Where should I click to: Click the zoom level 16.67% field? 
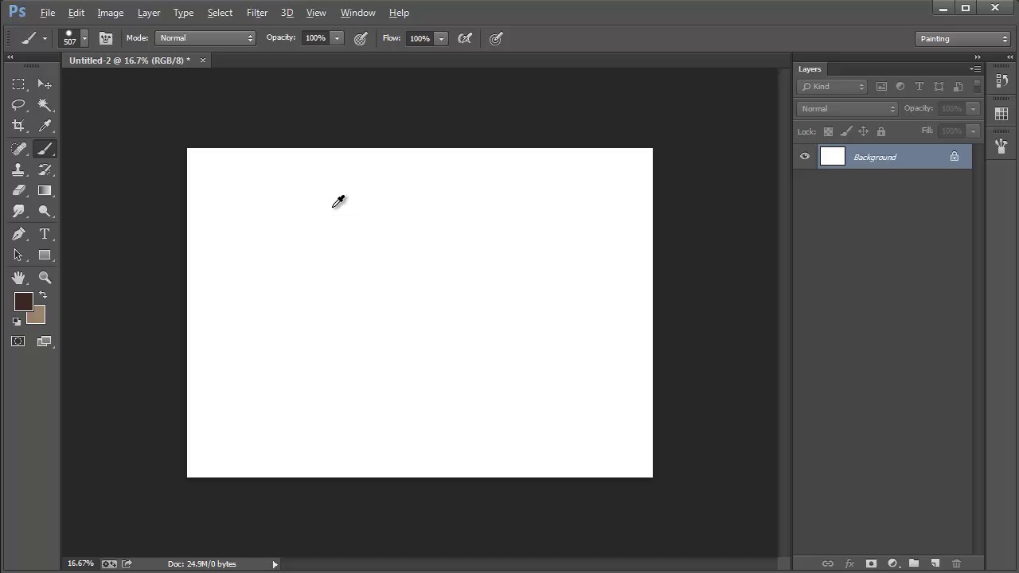(x=80, y=563)
